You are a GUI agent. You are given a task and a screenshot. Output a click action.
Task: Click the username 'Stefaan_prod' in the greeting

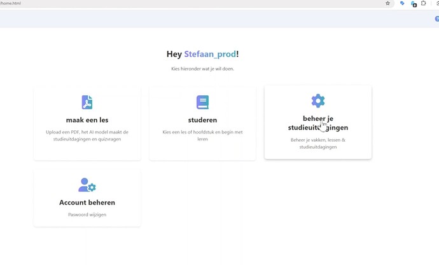210,54
